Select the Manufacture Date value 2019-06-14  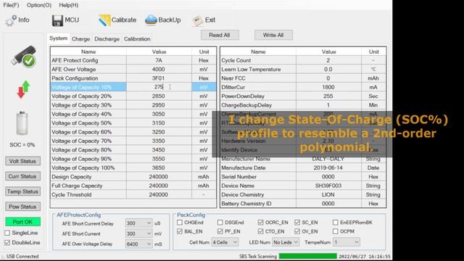[328, 167]
